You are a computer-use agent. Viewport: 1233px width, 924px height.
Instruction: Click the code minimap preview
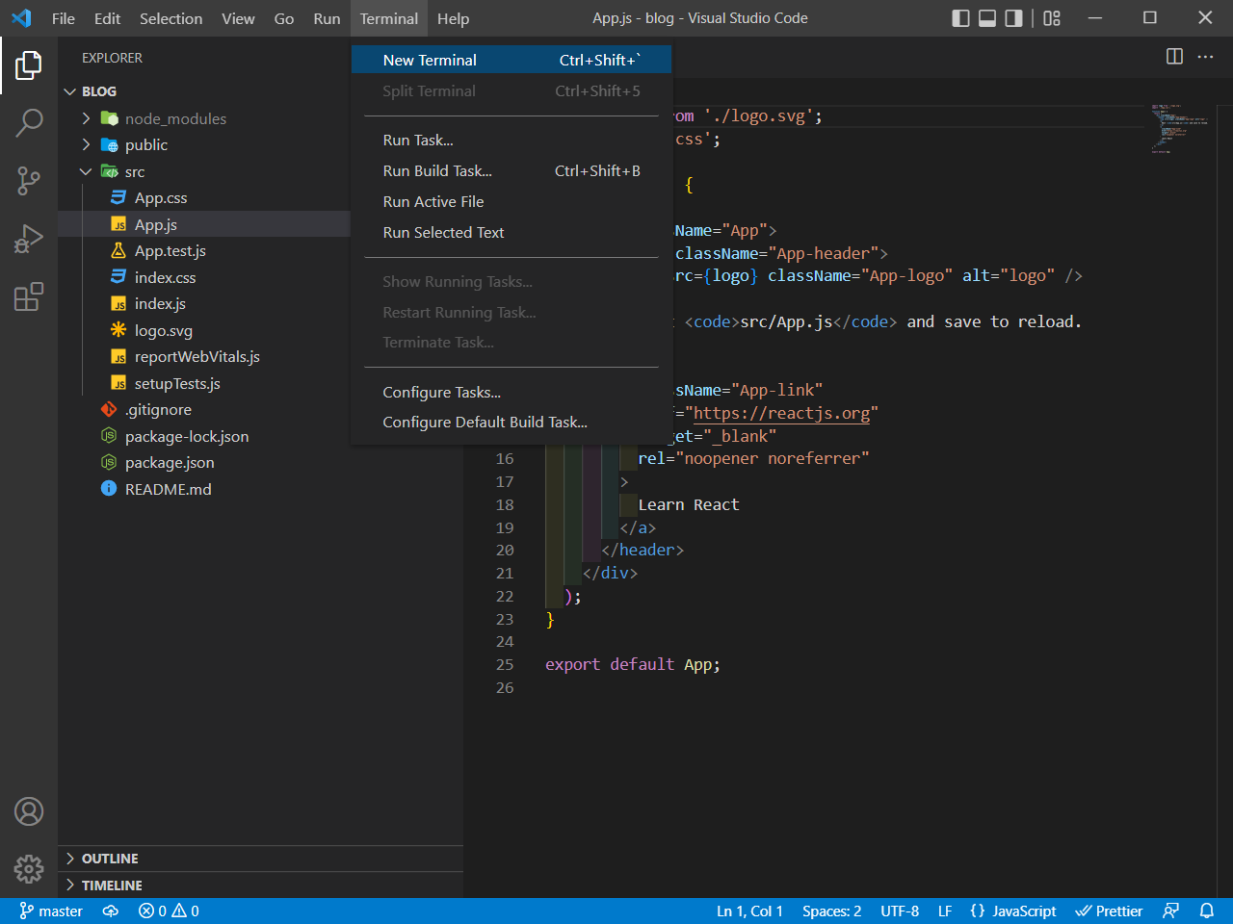(1179, 129)
